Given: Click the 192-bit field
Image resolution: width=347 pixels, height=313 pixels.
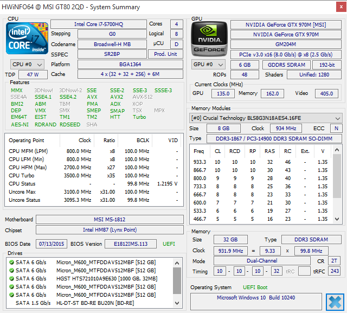Looking at the screenshot, I should pos(327,65).
